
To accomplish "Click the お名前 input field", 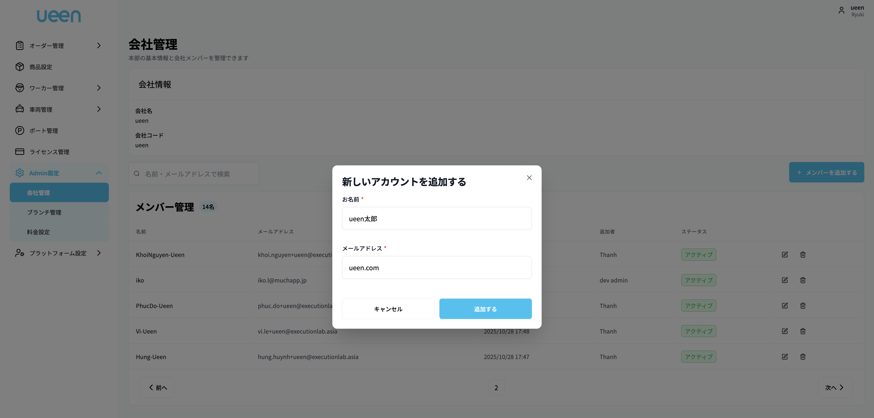I will click(437, 218).
